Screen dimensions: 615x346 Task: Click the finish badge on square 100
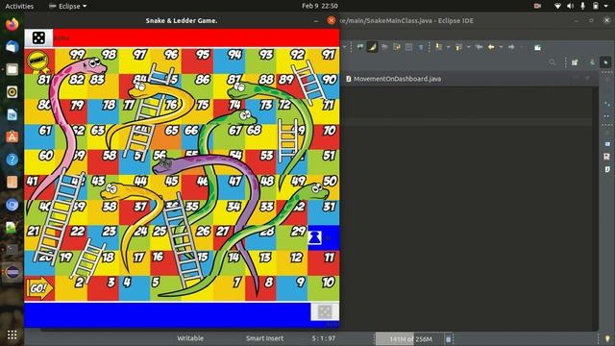[38, 62]
